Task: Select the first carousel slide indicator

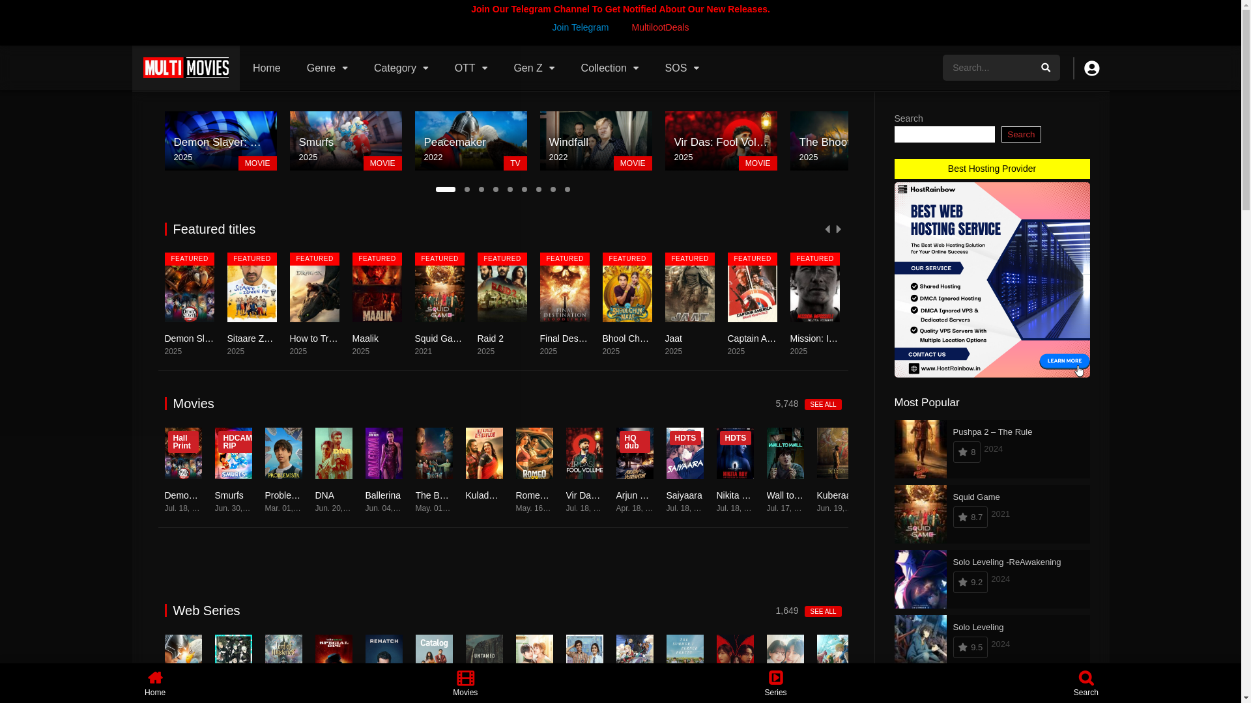Action: pyautogui.click(x=446, y=189)
